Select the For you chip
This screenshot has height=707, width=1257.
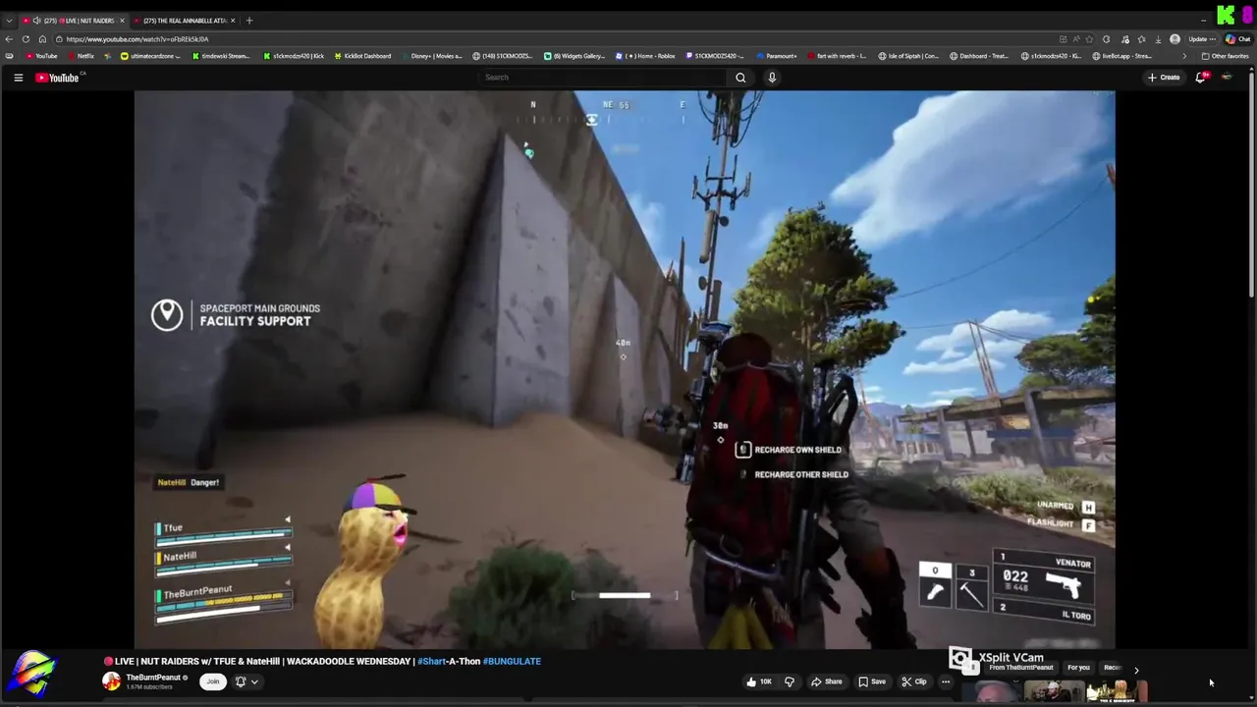pyautogui.click(x=1078, y=668)
